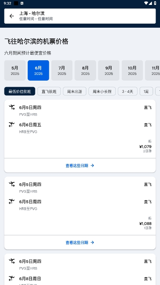Select the 9月 2025 month tab

(x=109, y=70)
